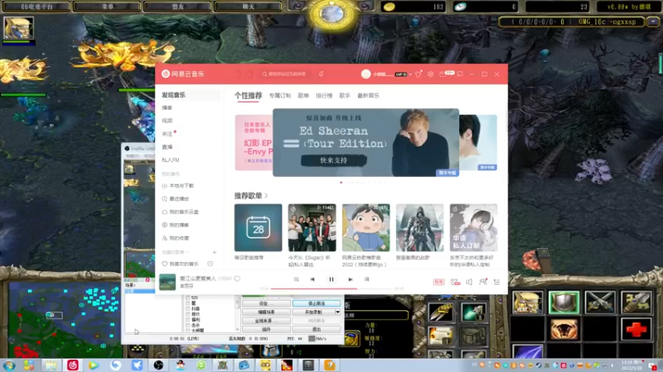663x372 pixels.
Task: Select the crossed-swords Attack command
Action: pyautogui.click(x=600, y=303)
